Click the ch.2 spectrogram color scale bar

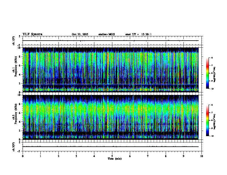pos(207,120)
